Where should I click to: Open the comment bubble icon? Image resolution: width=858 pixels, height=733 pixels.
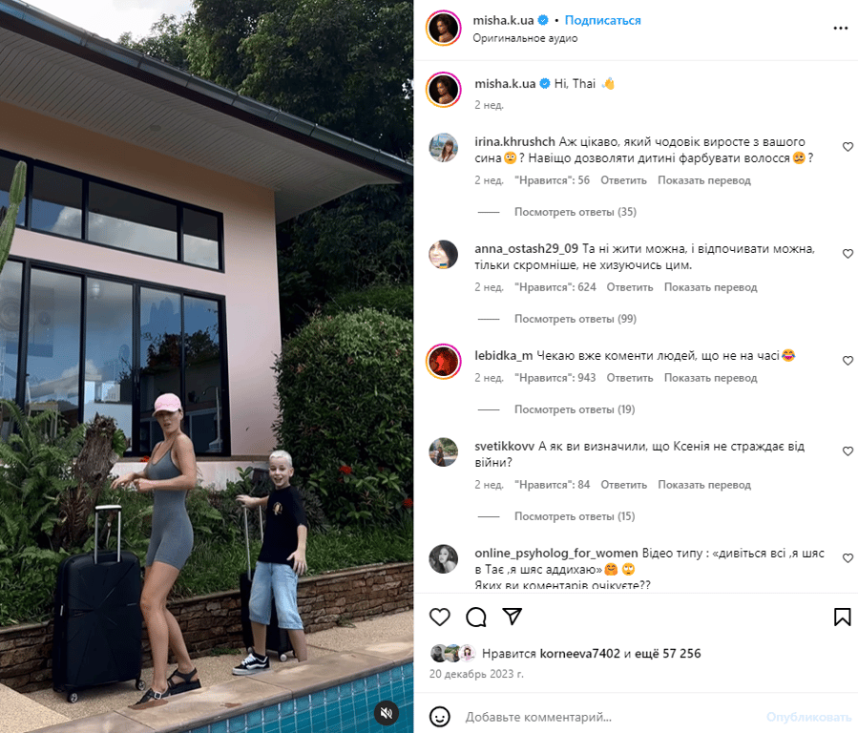(476, 617)
